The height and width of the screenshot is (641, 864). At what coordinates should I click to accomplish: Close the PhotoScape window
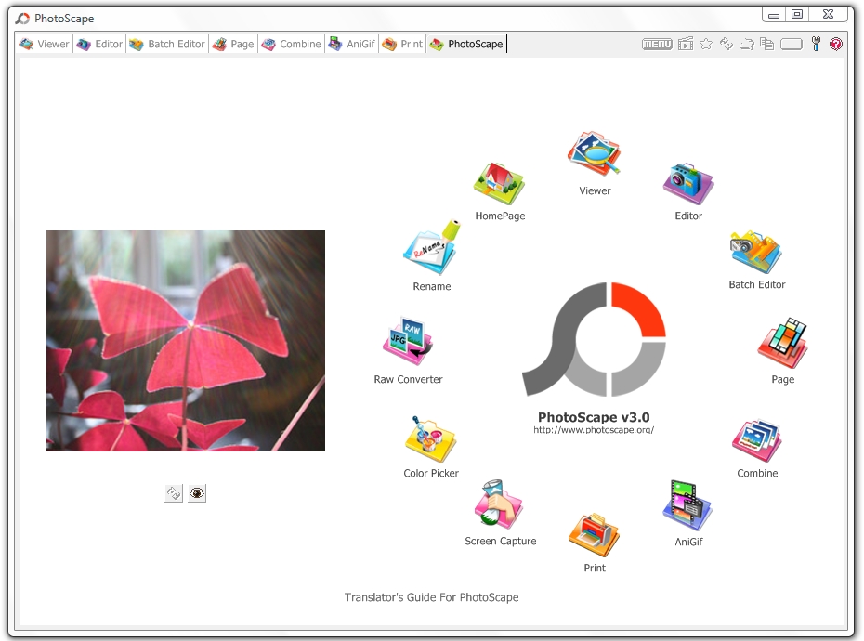coord(828,15)
